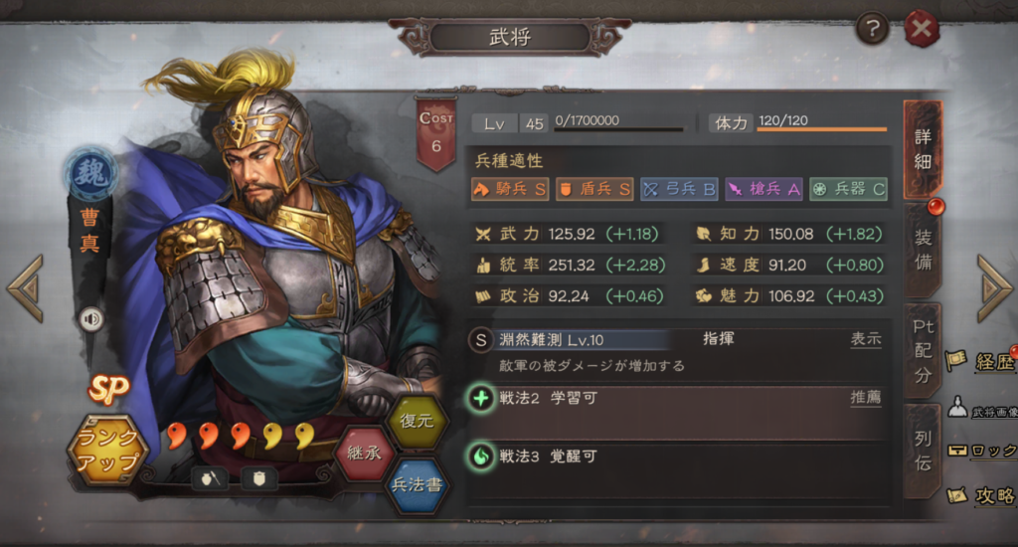Open the 経歴 flag icon
The height and width of the screenshot is (547, 1018).
click(955, 361)
